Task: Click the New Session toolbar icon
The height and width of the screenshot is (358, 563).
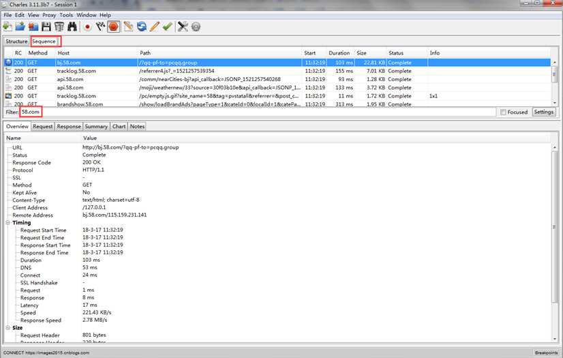Action: tap(7, 27)
